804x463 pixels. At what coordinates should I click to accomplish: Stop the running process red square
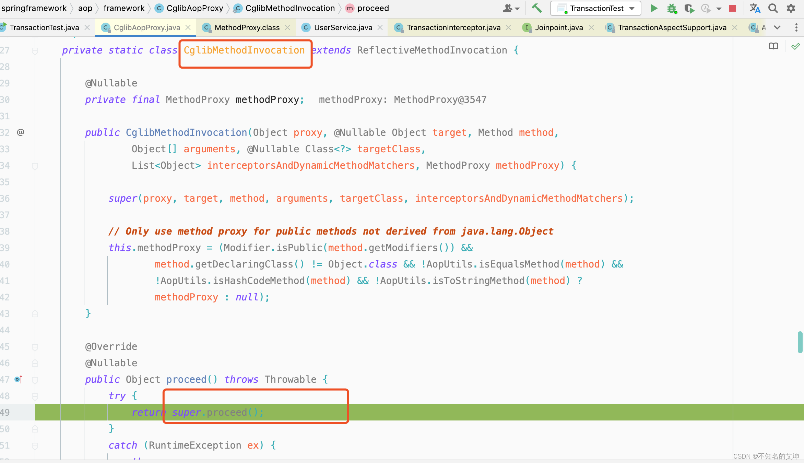click(x=733, y=8)
